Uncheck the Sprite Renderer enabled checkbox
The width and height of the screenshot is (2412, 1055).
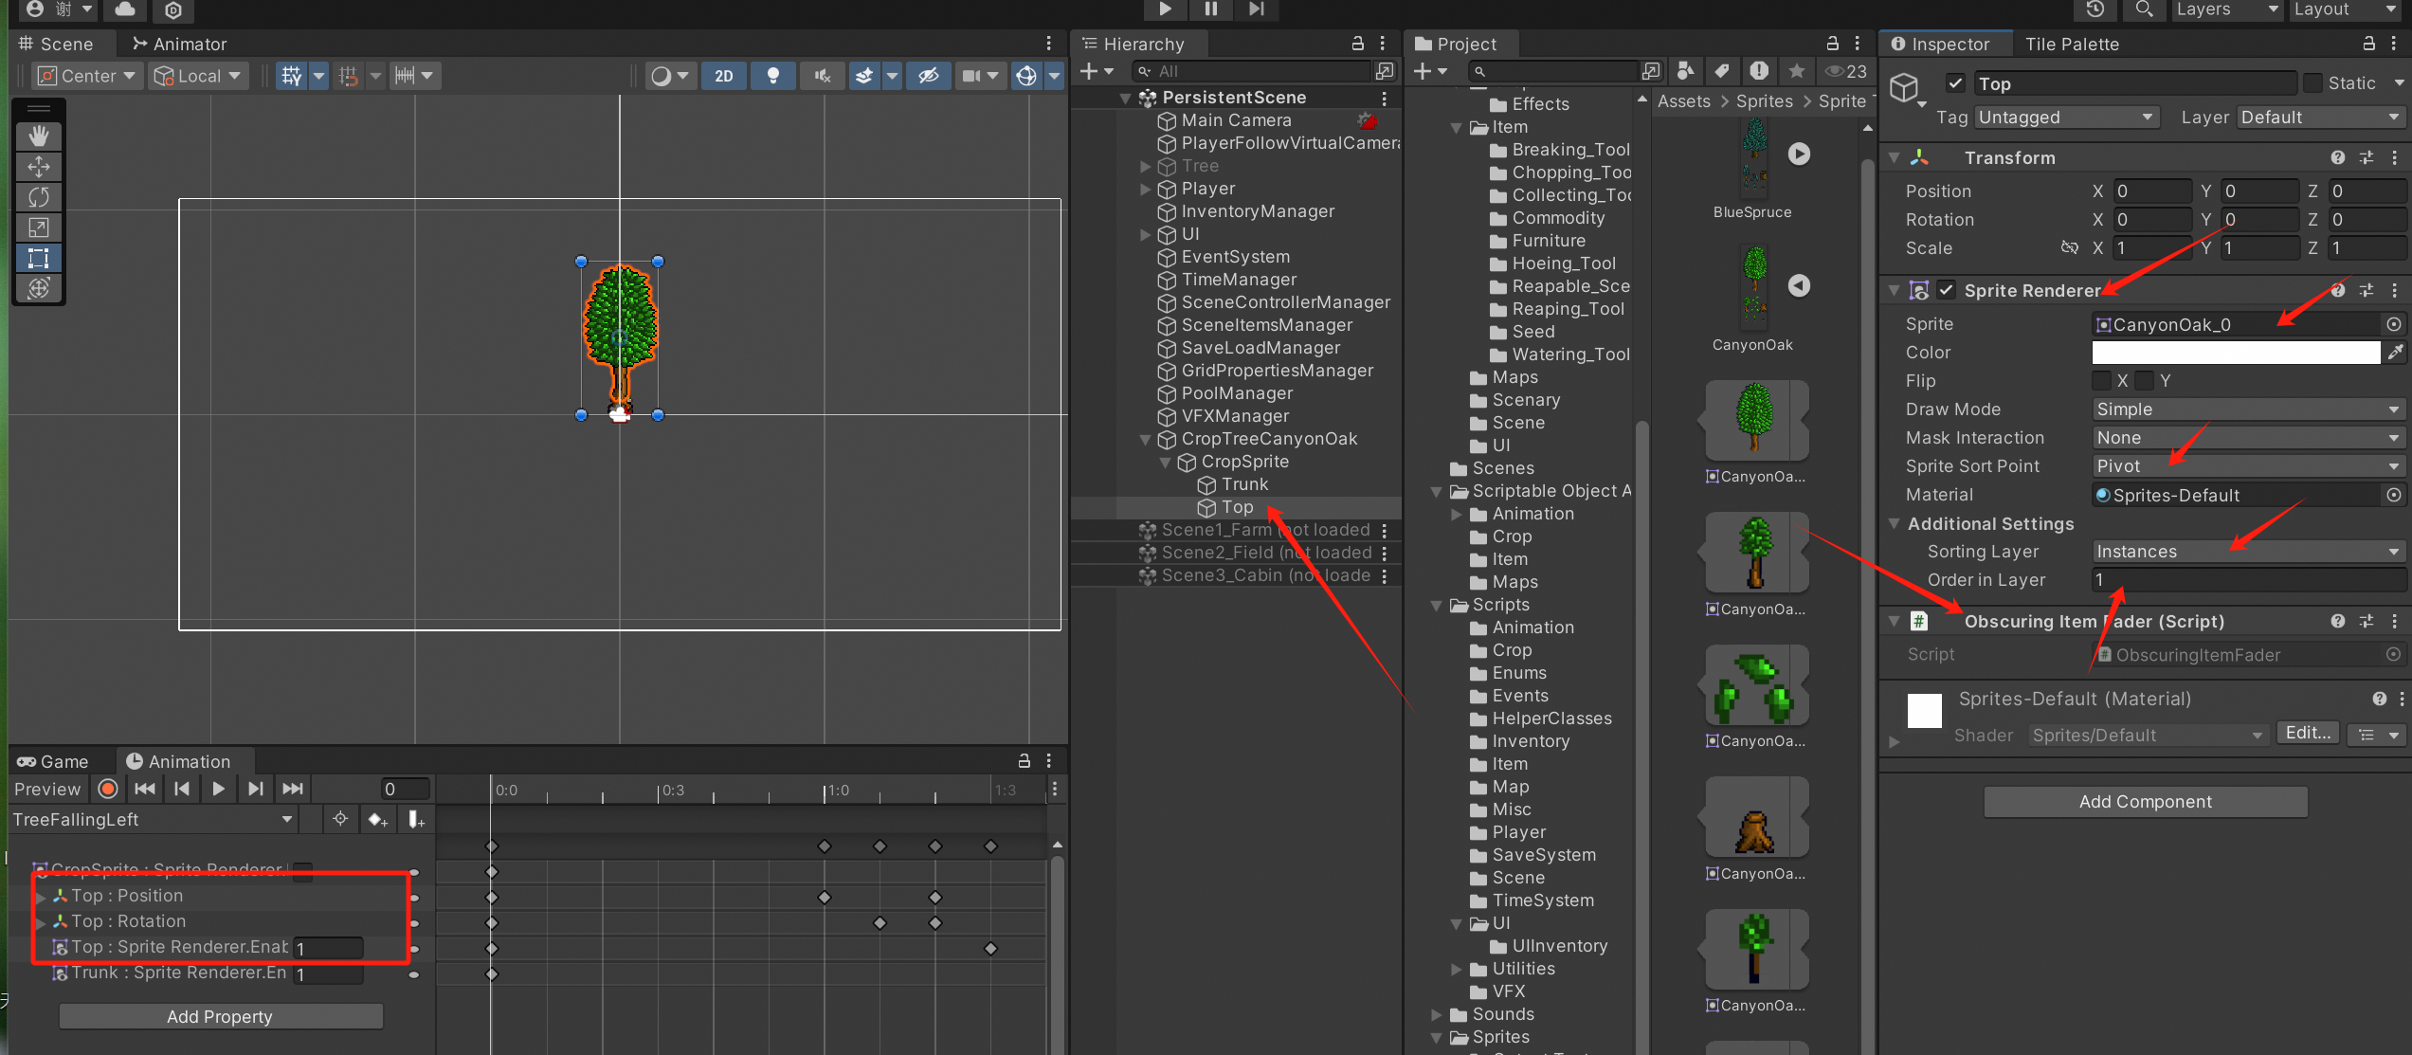[1947, 290]
